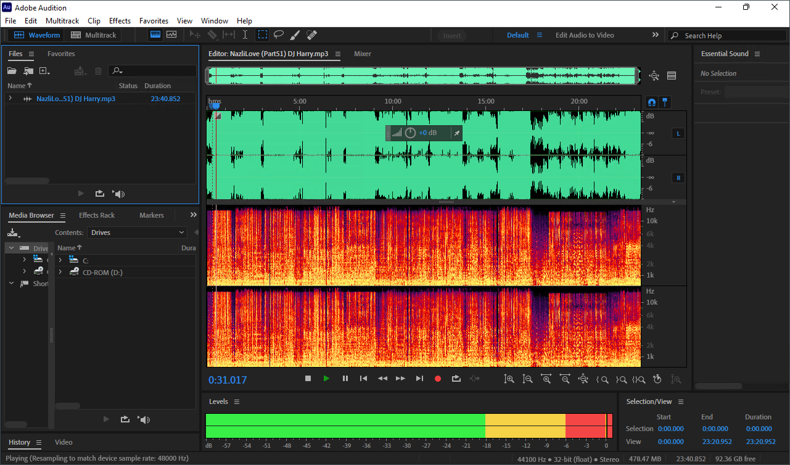Select the Spot Healing Brush tool

(x=311, y=35)
